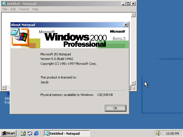Select Untitled - Notepad taskbar button
The image size is (183, 137).
tap(67, 133)
